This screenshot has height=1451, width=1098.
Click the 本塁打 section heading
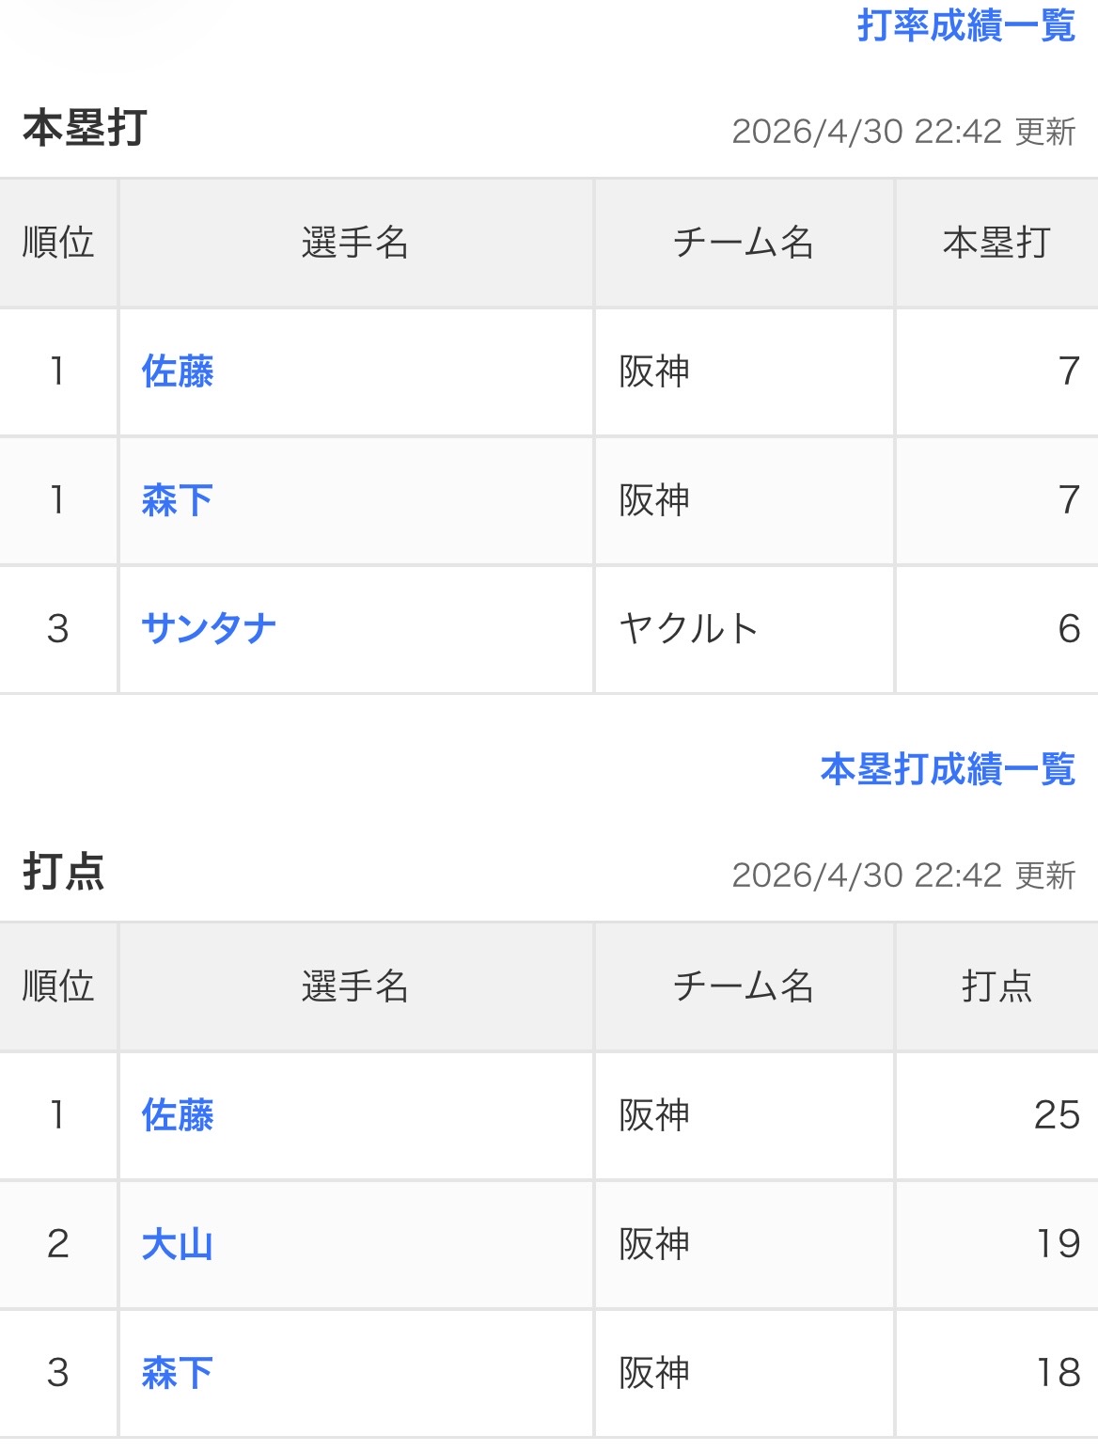click(85, 128)
